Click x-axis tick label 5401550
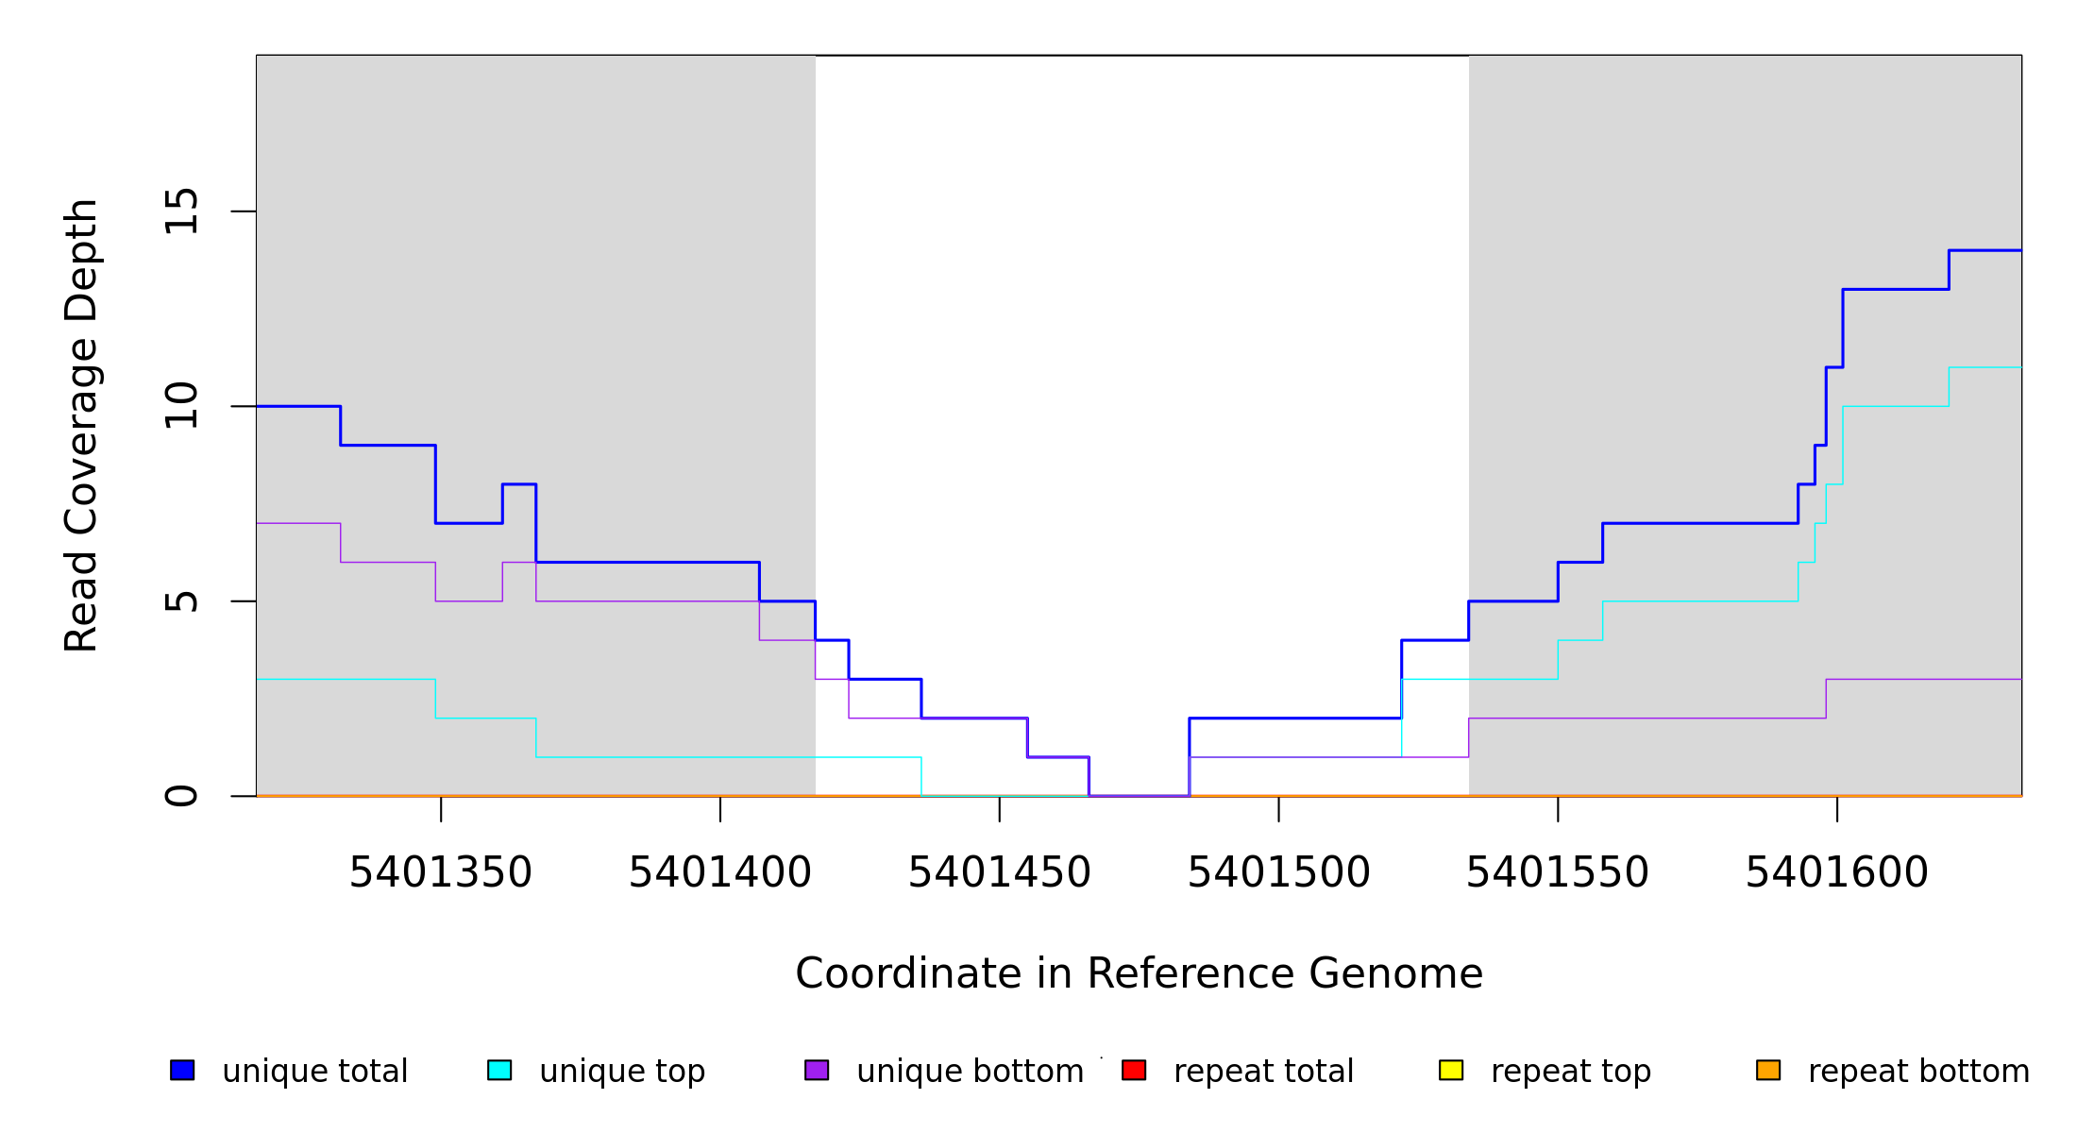Image resolution: width=2077 pixels, height=1133 pixels. pyautogui.click(x=1558, y=873)
